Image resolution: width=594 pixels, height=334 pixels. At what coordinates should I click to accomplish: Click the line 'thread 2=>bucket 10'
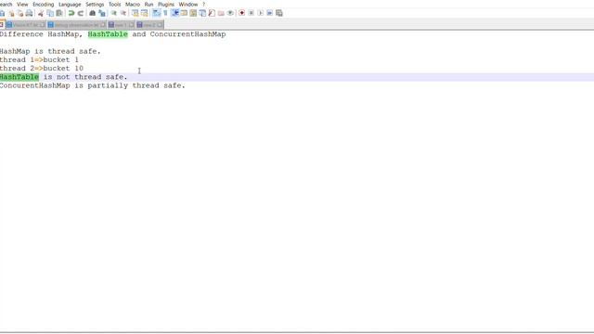[41, 69]
